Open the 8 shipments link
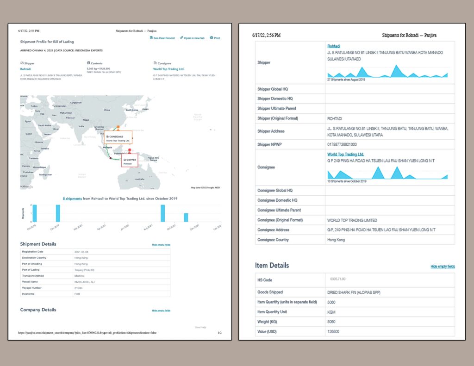 [72, 199]
